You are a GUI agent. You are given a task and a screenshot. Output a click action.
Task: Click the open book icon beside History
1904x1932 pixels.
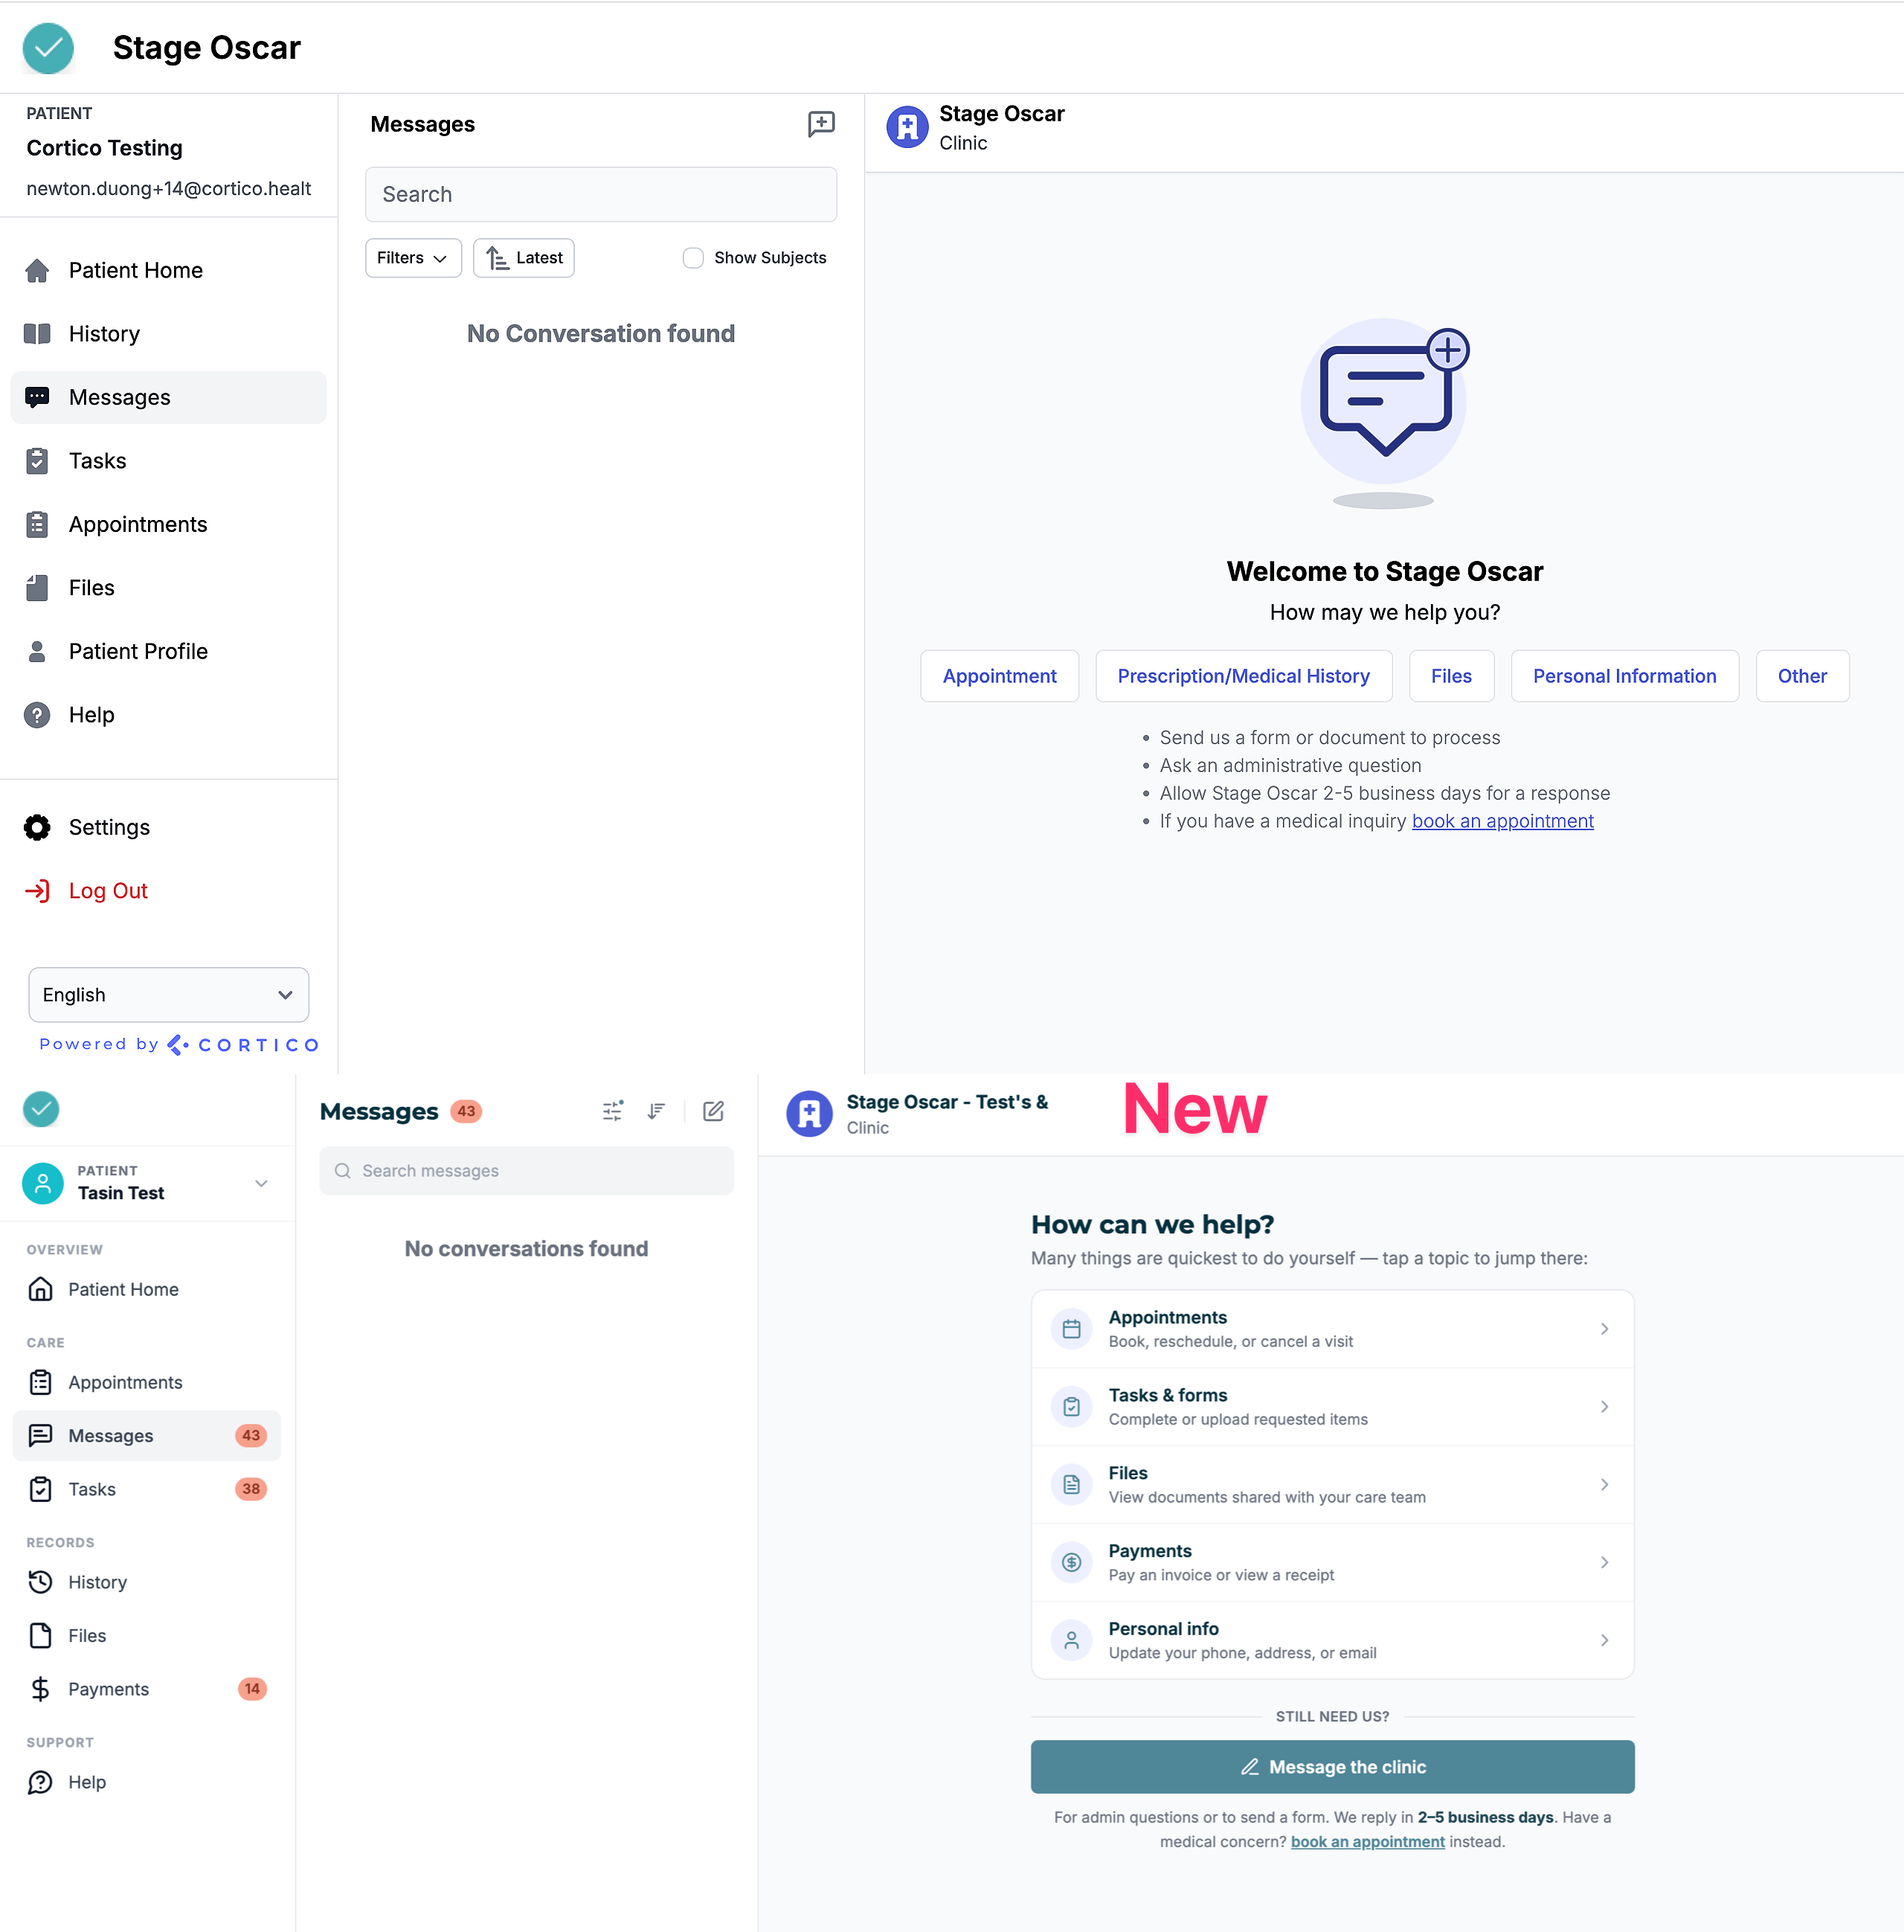(x=37, y=334)
